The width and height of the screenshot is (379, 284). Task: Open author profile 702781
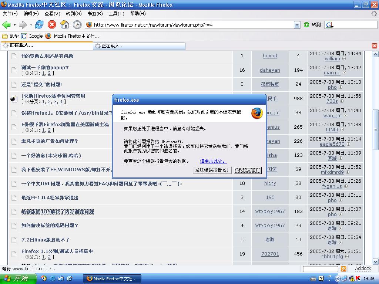pos(270,254)
